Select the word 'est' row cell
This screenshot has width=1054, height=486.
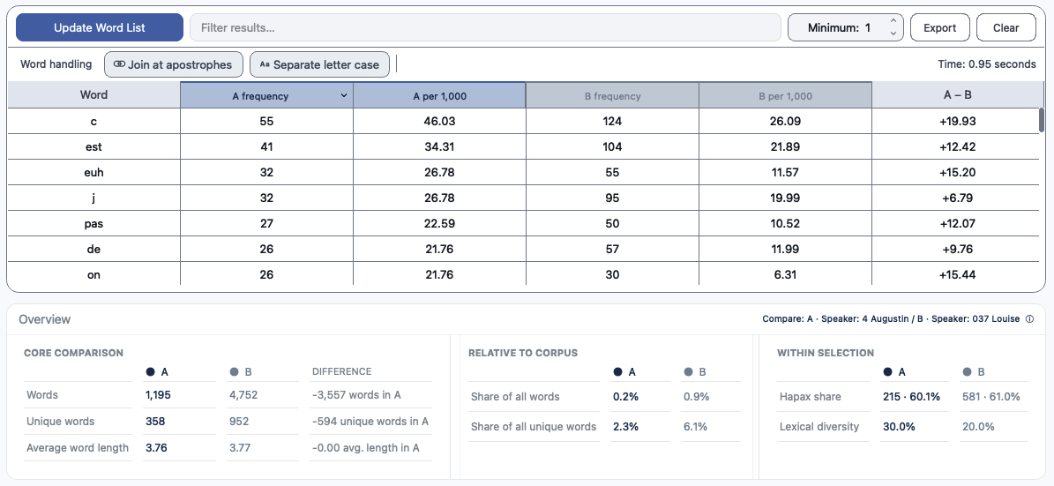(x=93, y=146)
